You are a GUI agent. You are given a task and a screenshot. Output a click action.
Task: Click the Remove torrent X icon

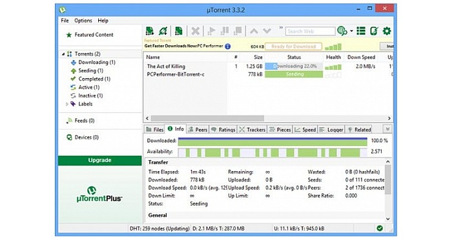[196, 31]
